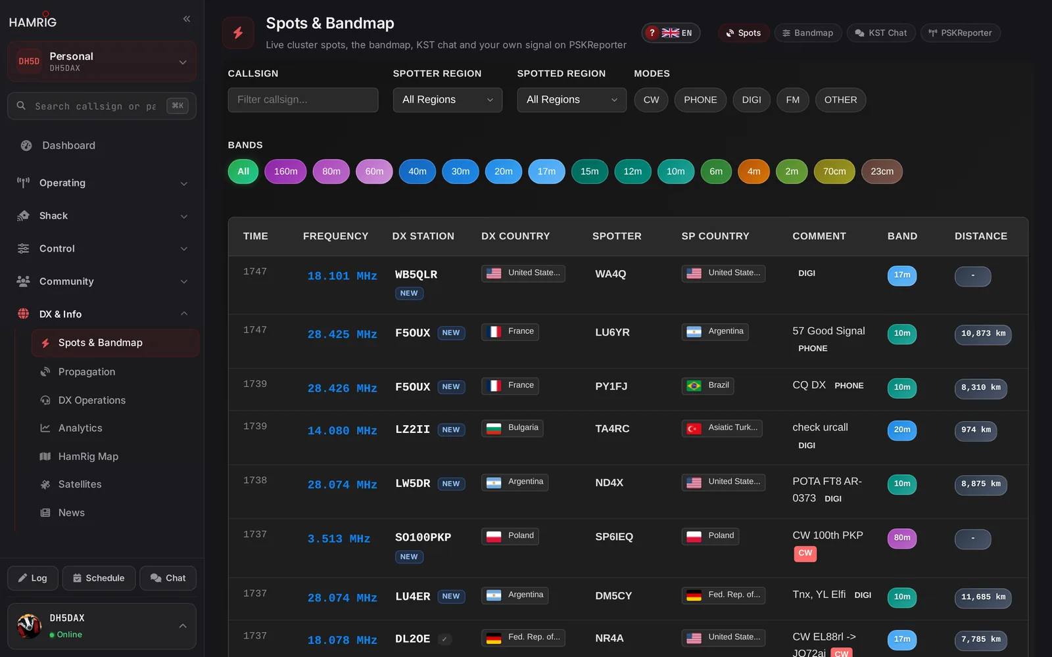Click the DX & Info globe icon
This screenshot has width=1052, height=657.
click(x=24, y=314)
